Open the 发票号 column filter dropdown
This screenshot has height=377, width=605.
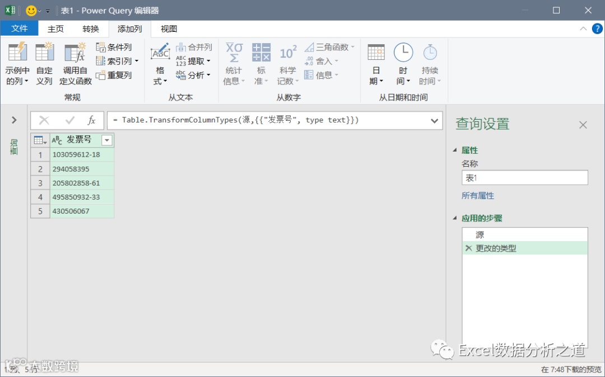107,140
